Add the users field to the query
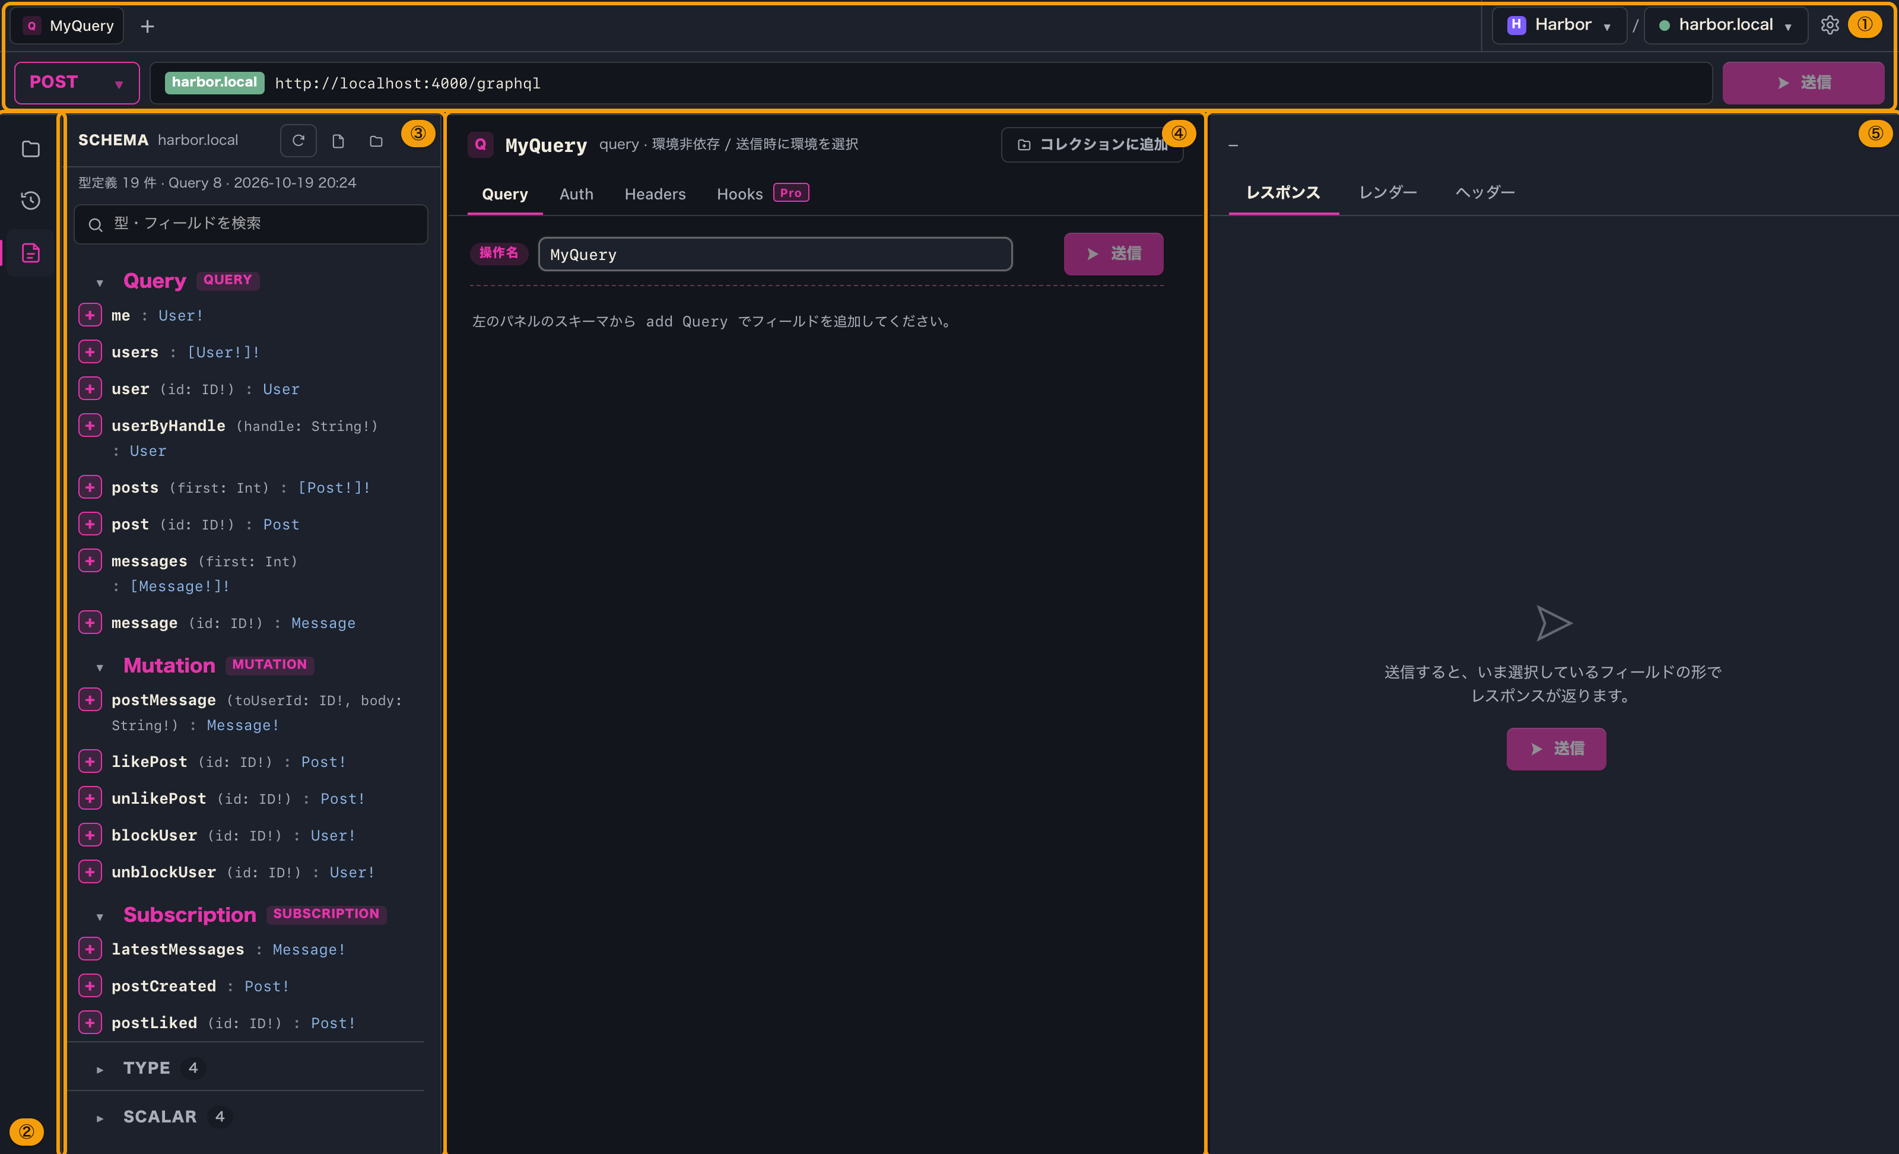1899x1154 pixels. point(90,352)
